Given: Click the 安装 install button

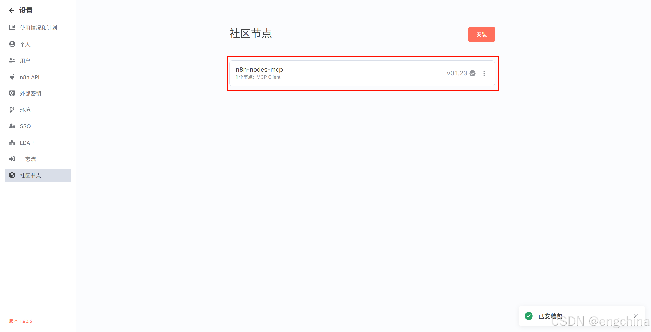Looking at the screenshot, I should tap(481, 34).
